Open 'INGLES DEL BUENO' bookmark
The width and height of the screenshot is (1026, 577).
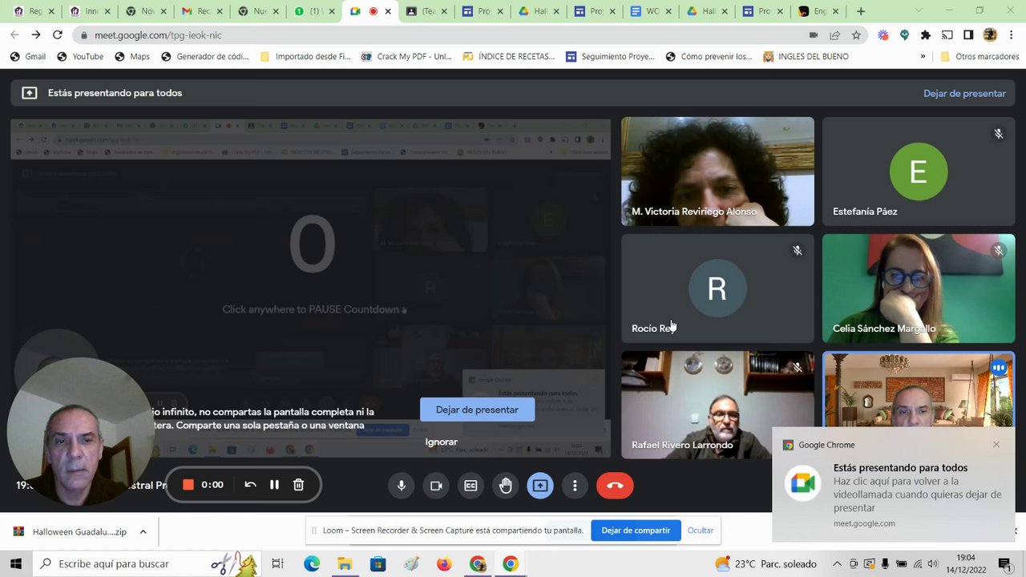click(806, 57)
